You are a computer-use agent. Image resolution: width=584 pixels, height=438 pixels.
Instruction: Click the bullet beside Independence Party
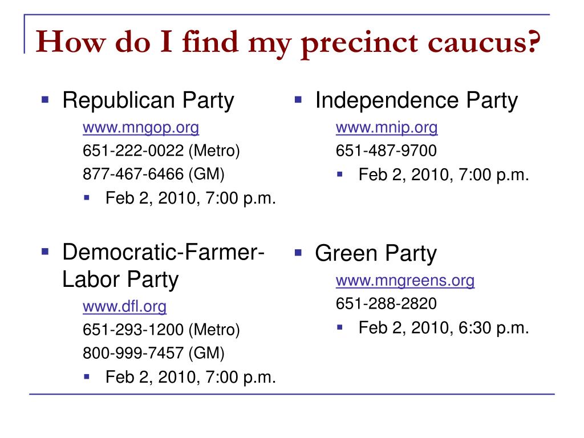pyautogui.click(x=298, y=99)
